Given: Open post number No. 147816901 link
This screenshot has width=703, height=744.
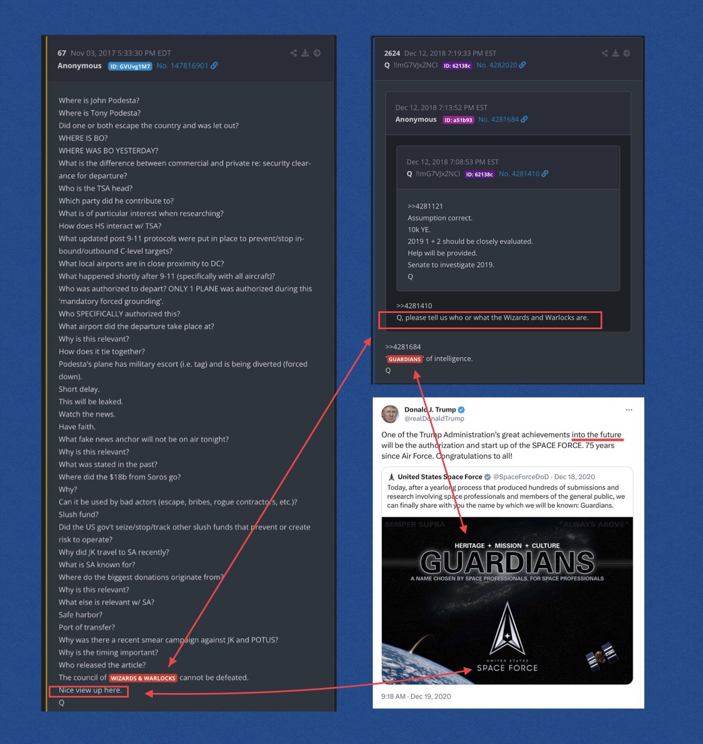Looking at the screenshot, I should click(x=182, y=65).
